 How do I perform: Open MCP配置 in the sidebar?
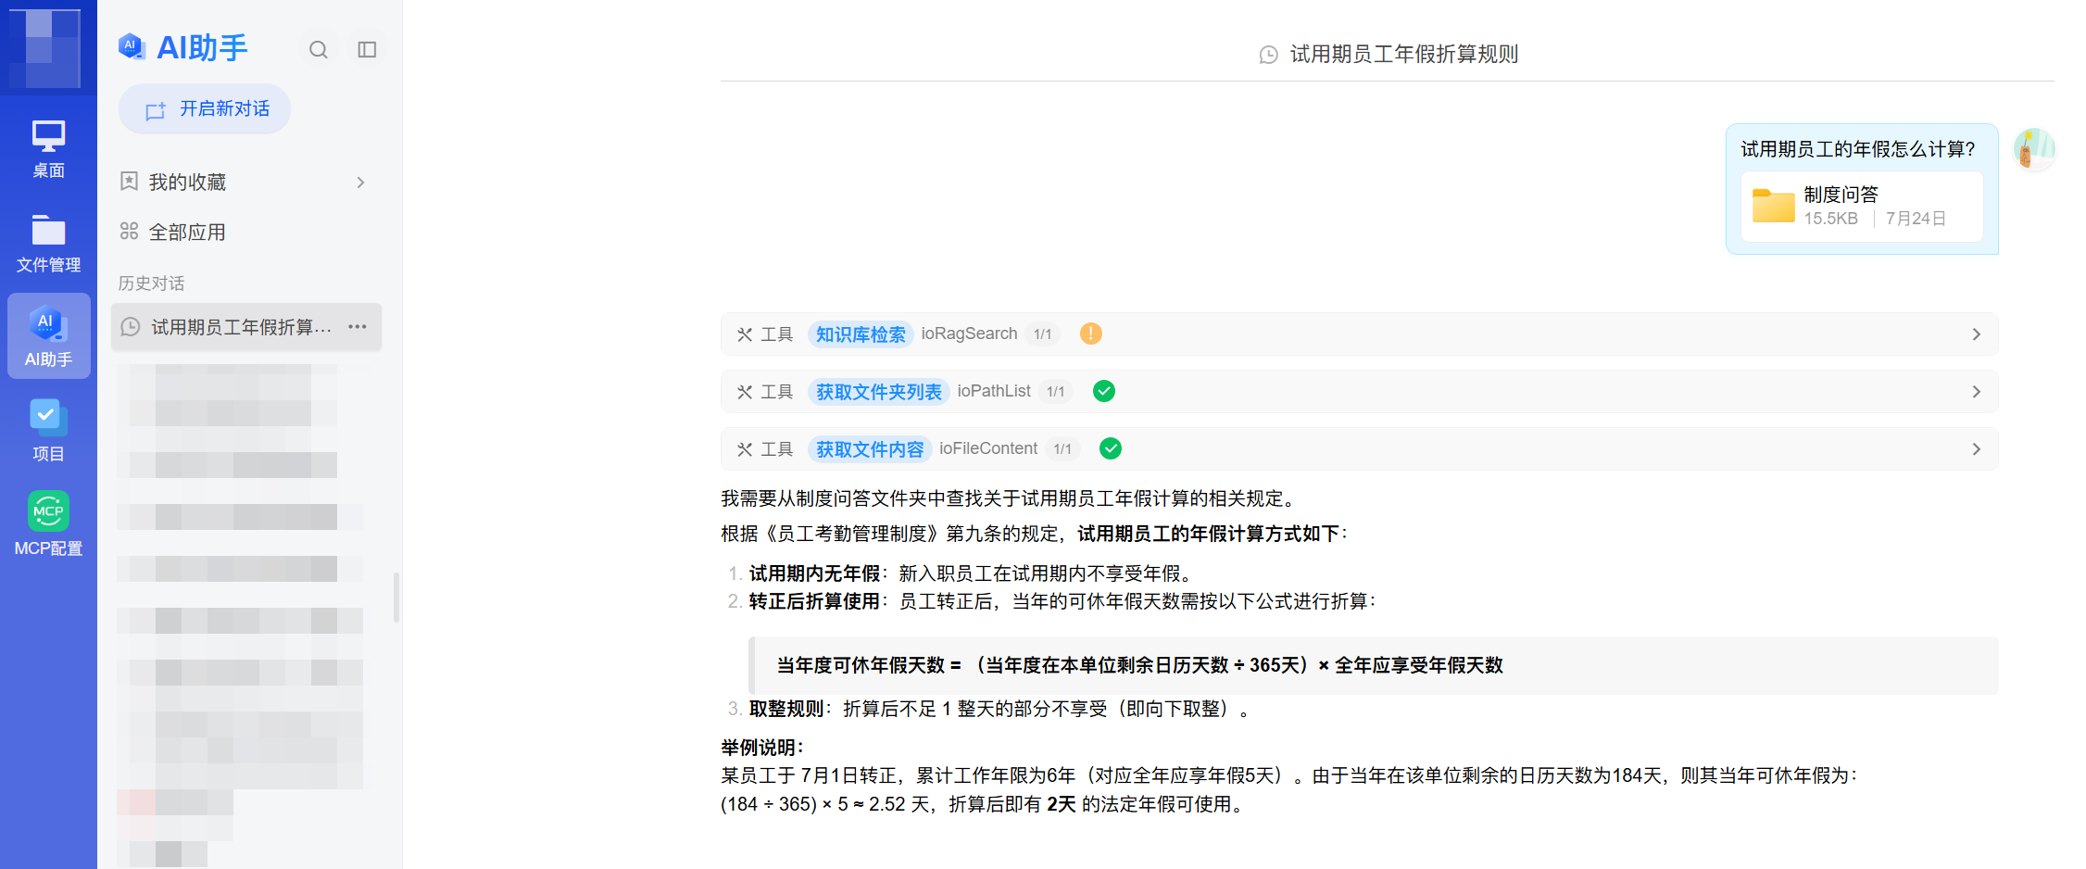coord(48,524)
